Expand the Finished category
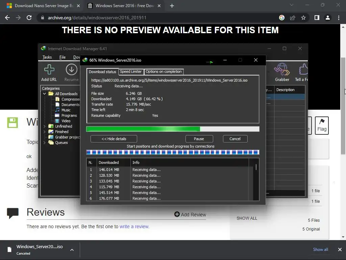 [44, 132]
